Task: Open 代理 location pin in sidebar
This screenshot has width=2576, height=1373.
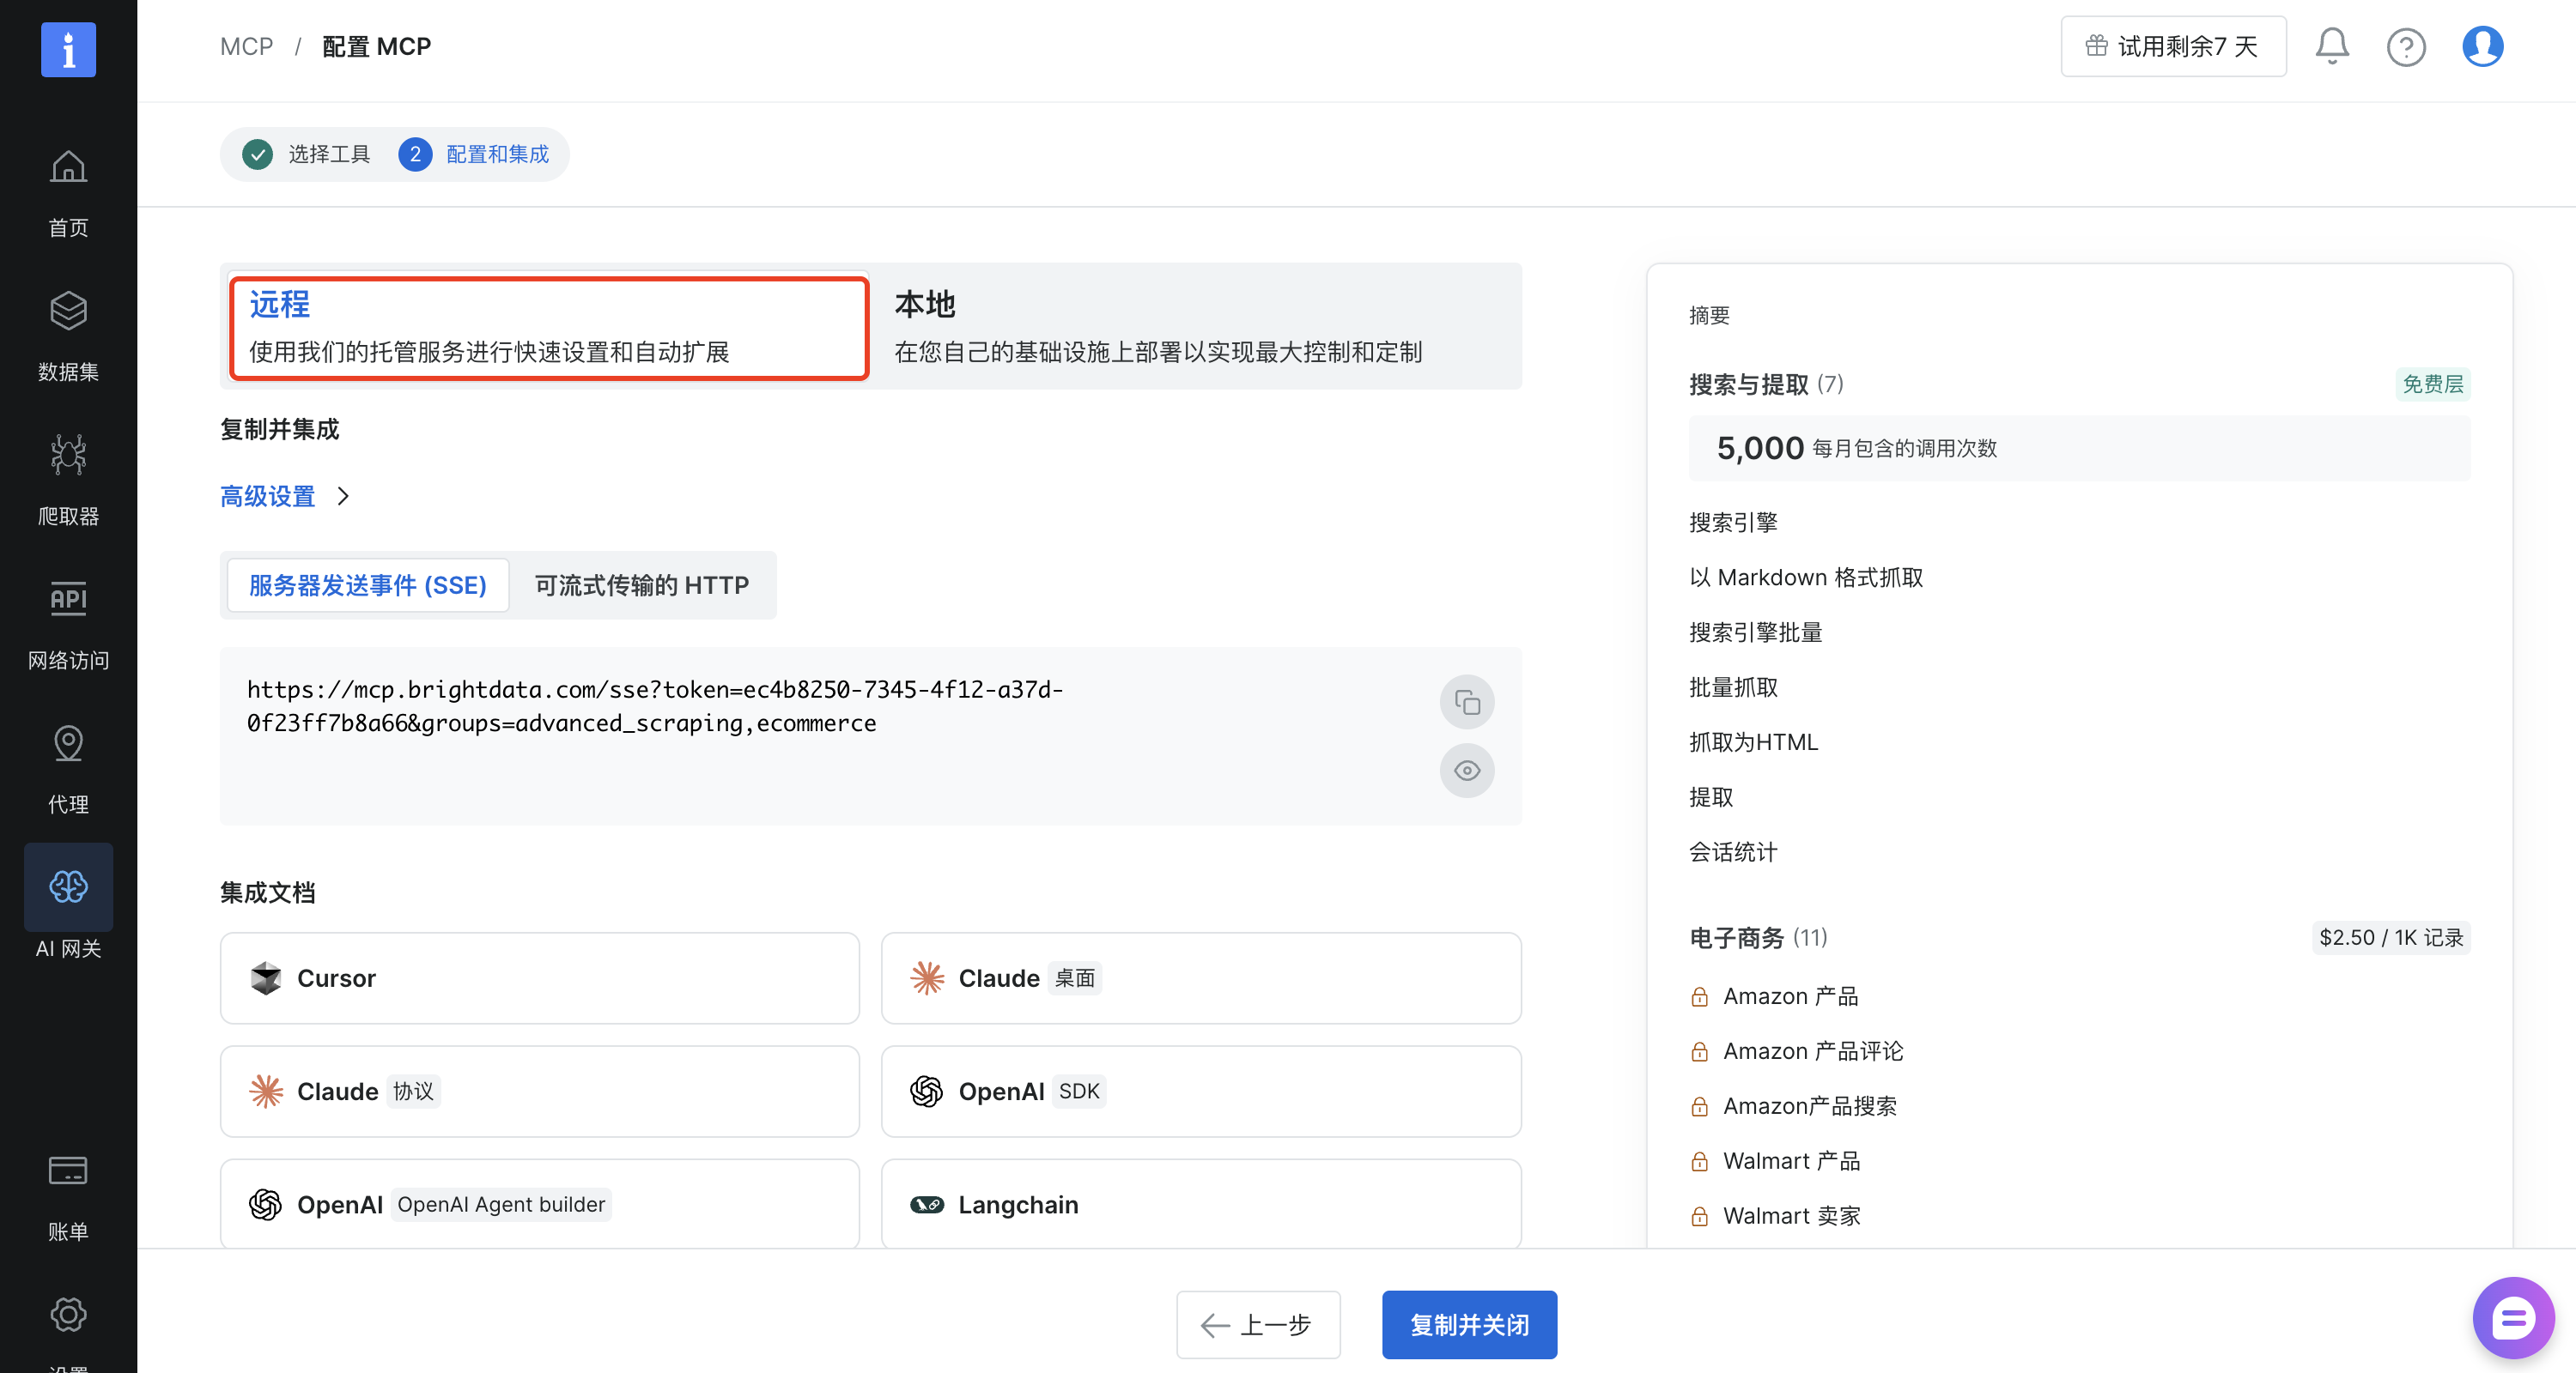Action: point(68,767)
